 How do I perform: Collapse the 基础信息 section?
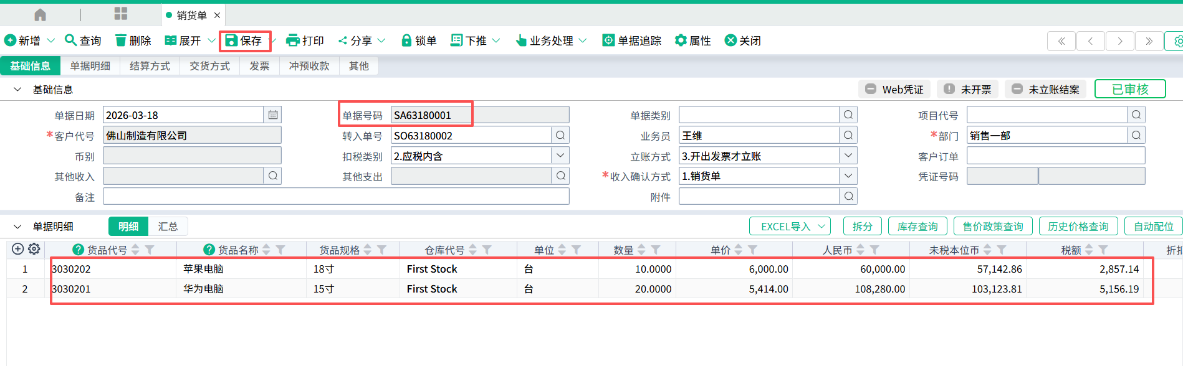[x=17, y=90]
